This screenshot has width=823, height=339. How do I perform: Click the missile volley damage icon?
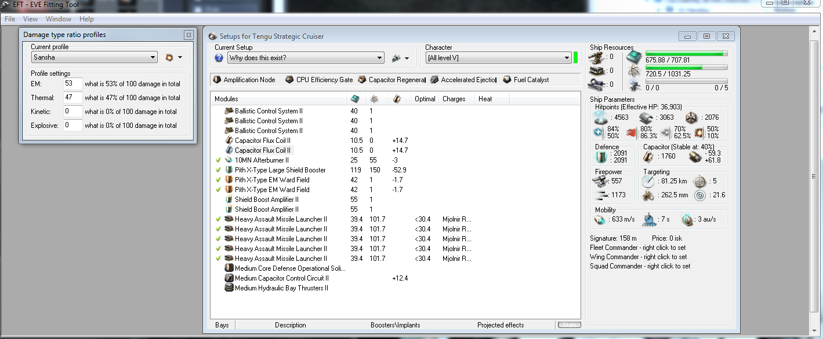pyautogui.click(x=601, y=195)
